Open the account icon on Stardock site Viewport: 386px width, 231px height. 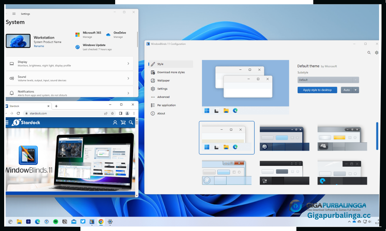[115, 122]
